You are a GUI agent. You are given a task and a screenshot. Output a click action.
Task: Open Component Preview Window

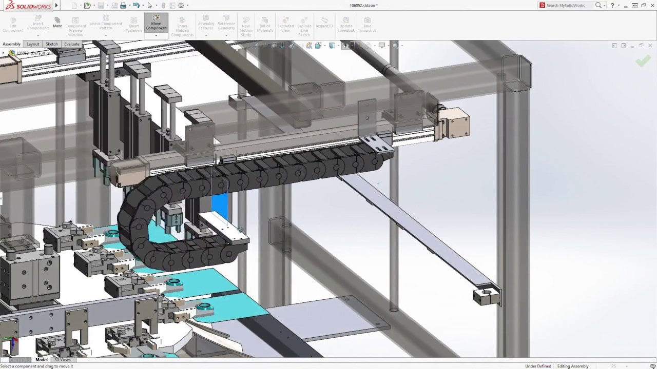[x=75, y=27]
